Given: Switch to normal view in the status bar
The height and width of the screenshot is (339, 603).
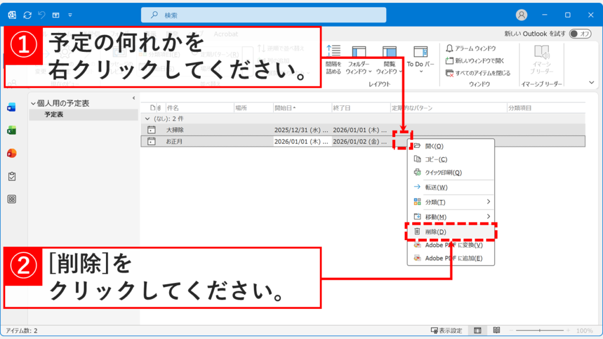Looking at the screenshot, I should (478, 331).
